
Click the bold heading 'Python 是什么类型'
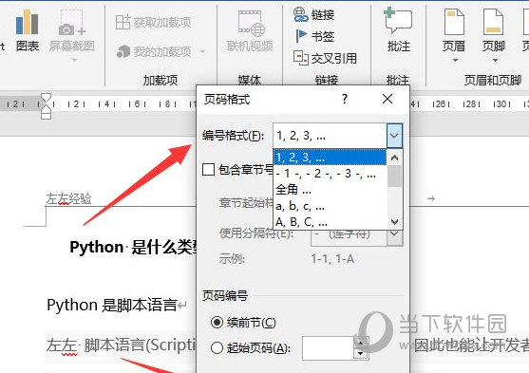point(134,247)
